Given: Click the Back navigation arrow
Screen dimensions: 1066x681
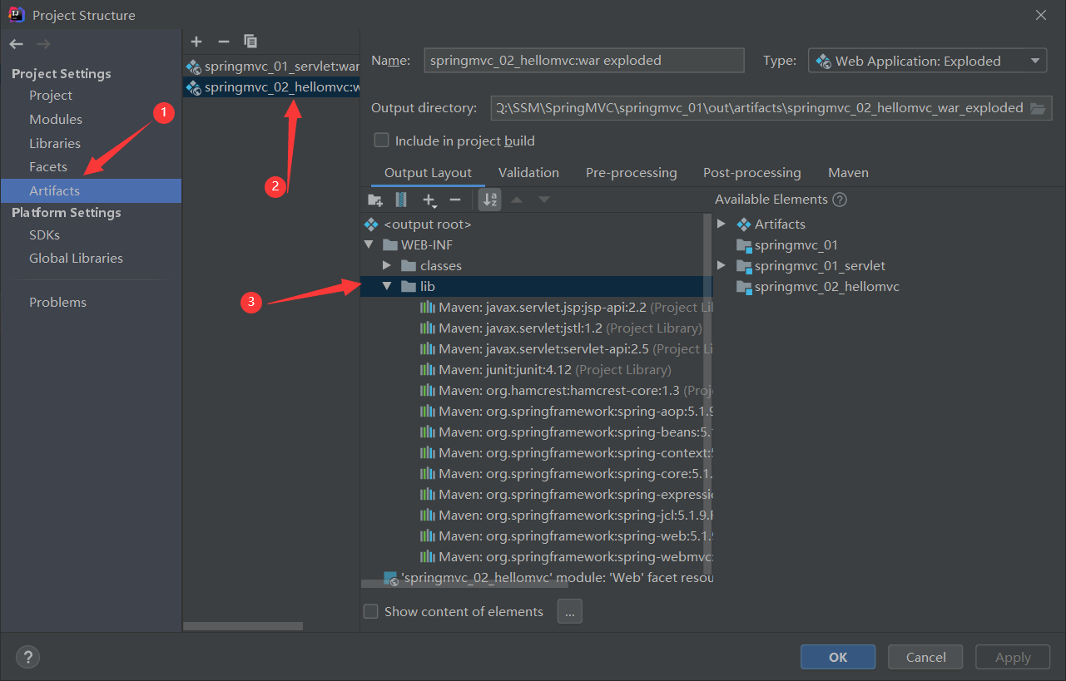Looking at the screenshot, I should pyautogui.click(x=17, y=43).
